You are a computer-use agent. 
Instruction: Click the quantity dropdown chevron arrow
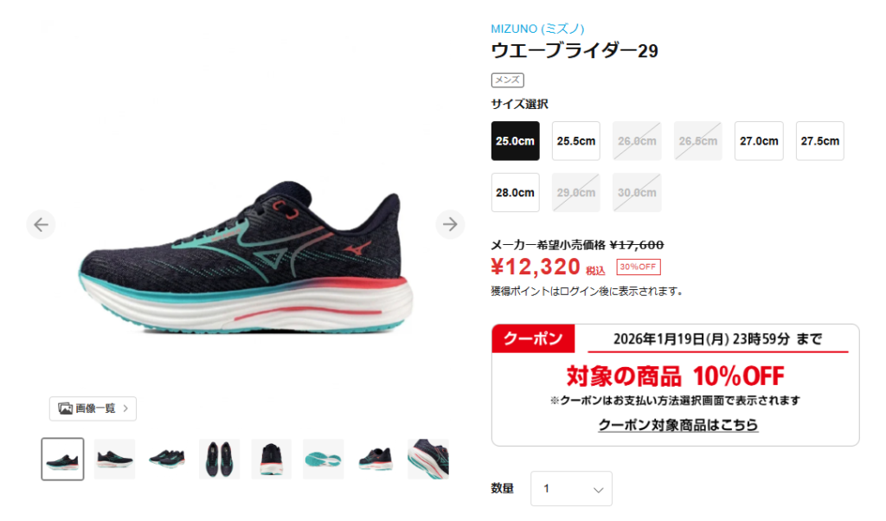click(599, 490)
